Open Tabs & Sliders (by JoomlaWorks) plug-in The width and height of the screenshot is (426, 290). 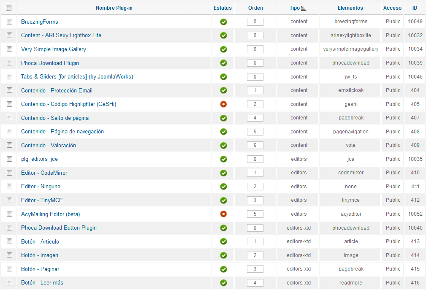pos(77,76)
